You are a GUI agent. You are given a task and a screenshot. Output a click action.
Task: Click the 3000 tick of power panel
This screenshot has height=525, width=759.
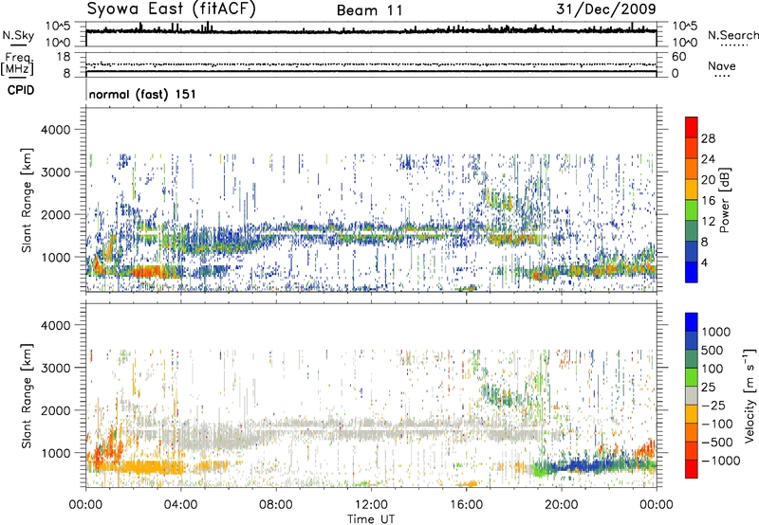pos(55,172)
